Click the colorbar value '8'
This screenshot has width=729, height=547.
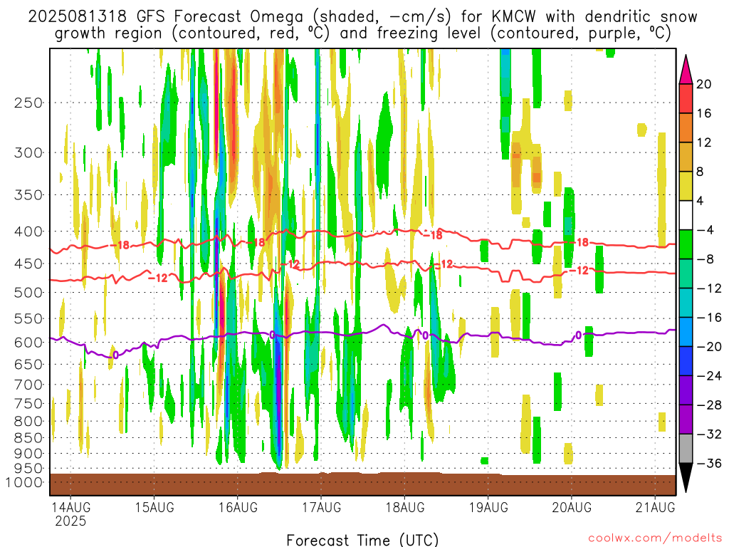click(x=701, y=172)
